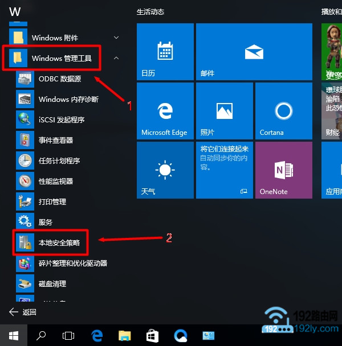Image resolution: width=342 pixels, height=346 pixels.
Task: Open ODBC 数据源 icon
Action: tap(25, 79)
